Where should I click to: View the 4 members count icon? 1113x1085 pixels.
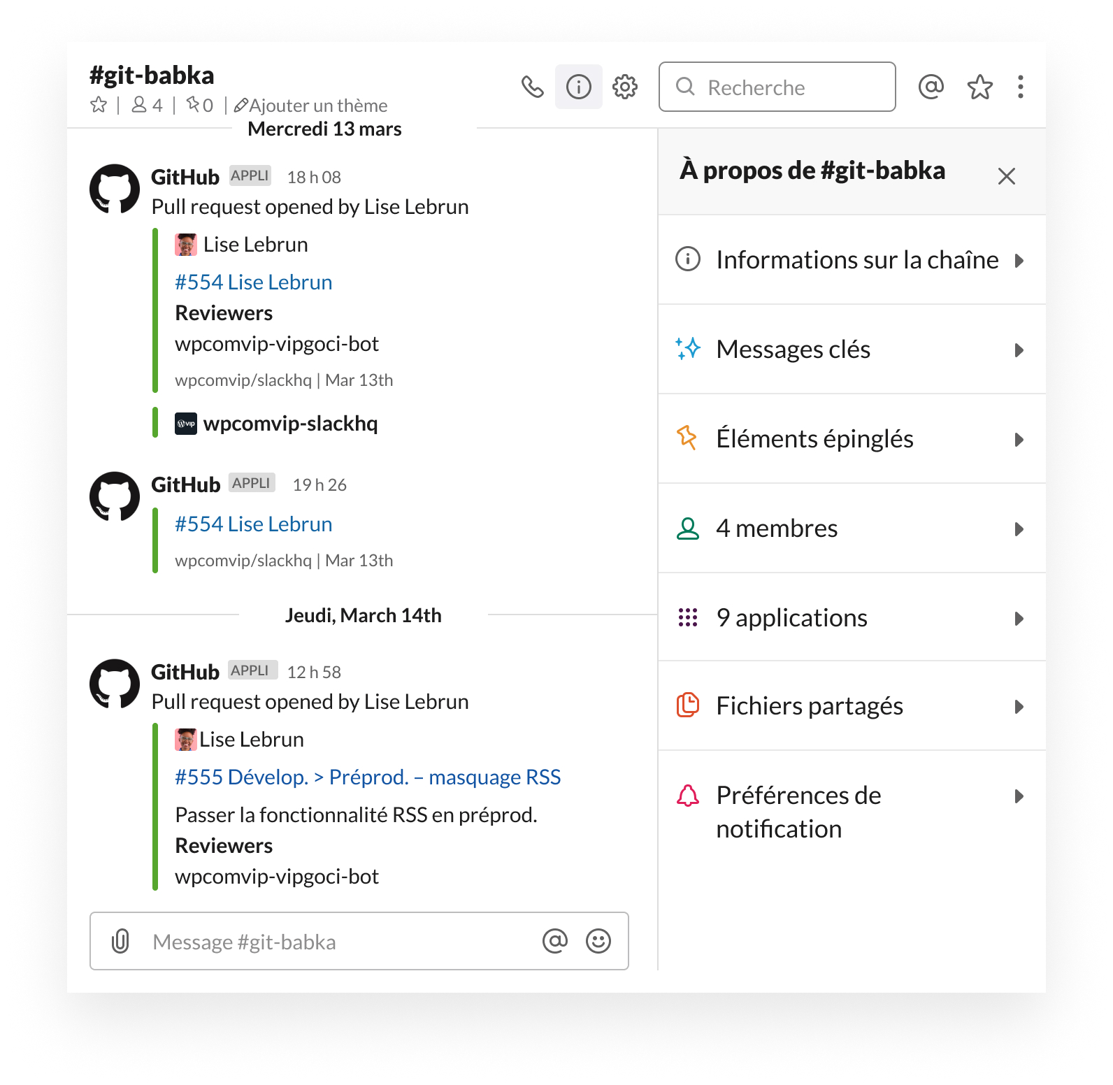tap(147, 105)
